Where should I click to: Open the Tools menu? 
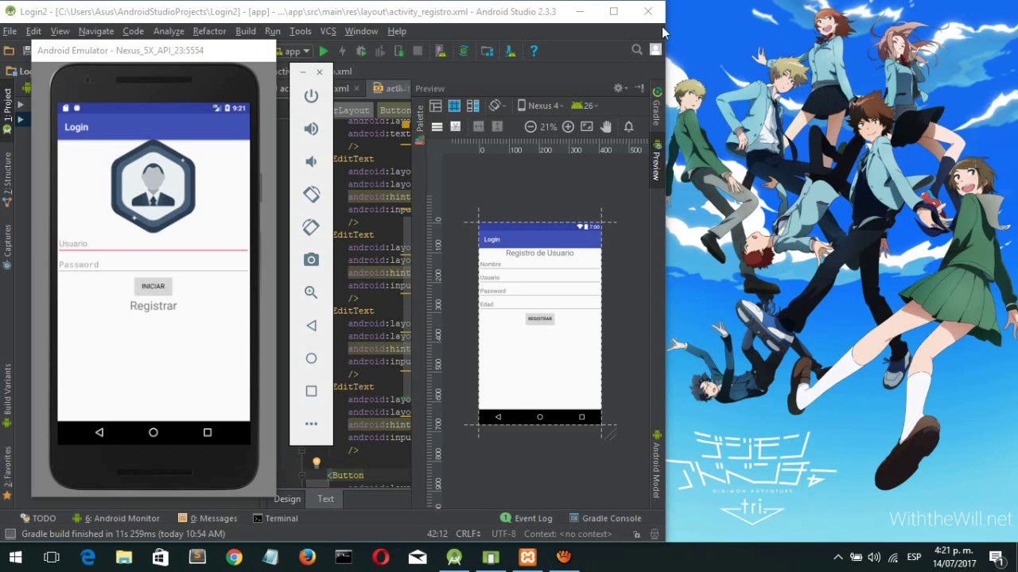pos(300,31)
